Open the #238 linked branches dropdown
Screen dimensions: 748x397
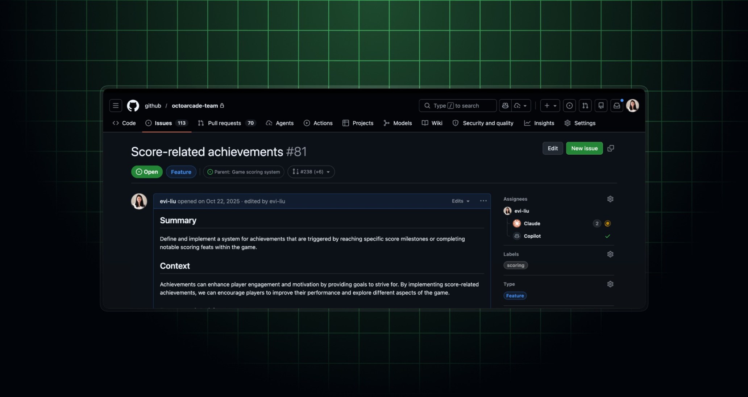pos(311,172)
